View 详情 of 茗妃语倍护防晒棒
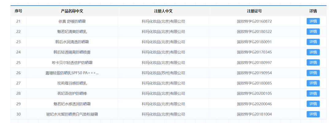The height and width of the screenshot is (123, 331). click(313, 93)
